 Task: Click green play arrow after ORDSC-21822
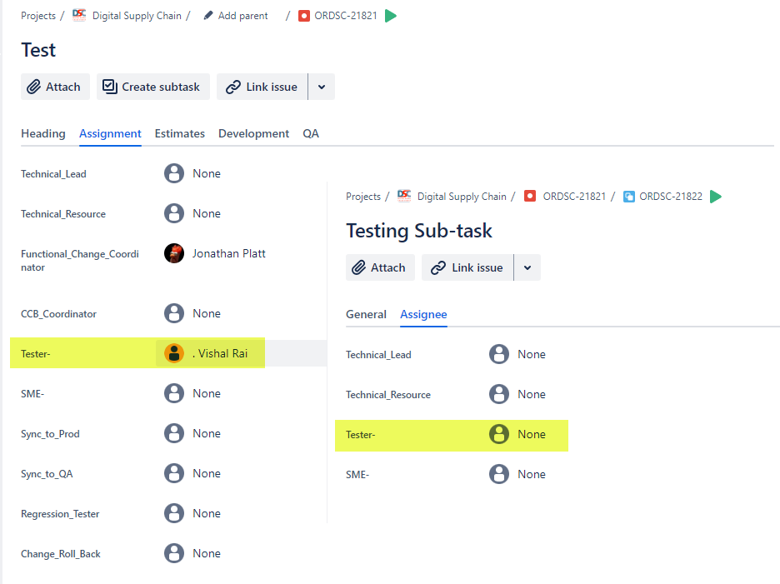716,197
